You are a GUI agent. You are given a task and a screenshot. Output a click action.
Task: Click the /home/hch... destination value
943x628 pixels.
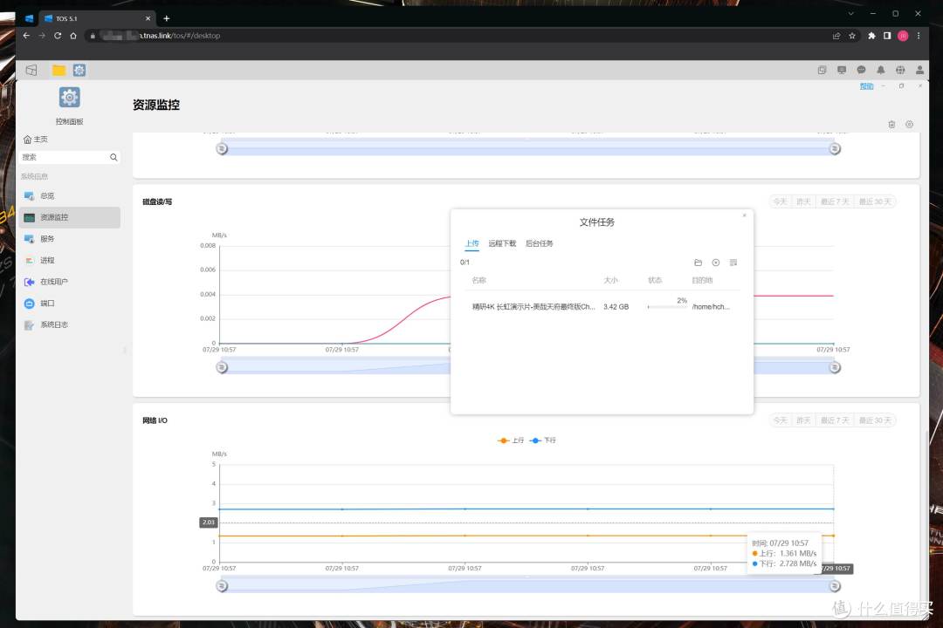[x=711, y=307]
